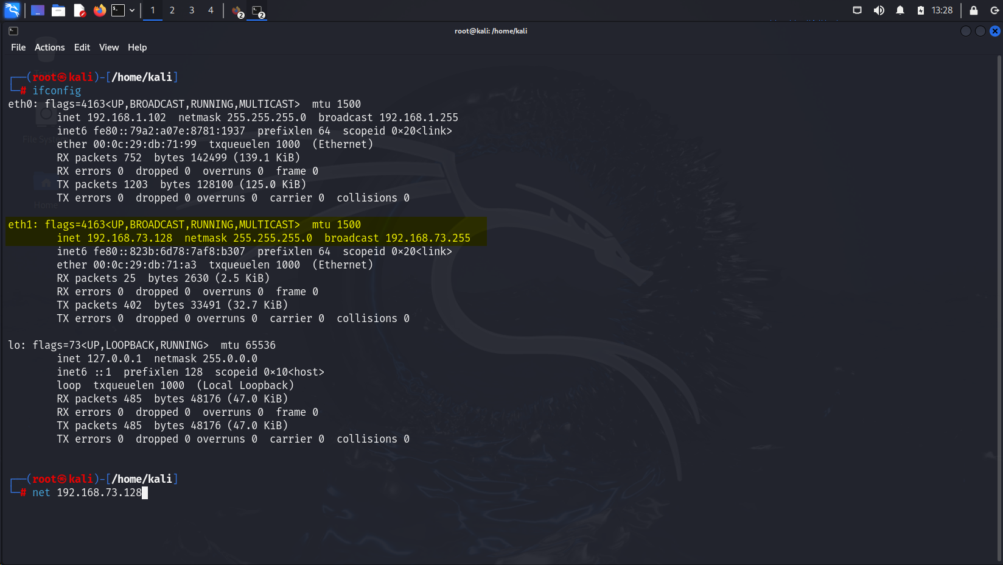This screenshot has height=565, width=1003.
Task: Click the battery status indicator
Action: pyautogui.click(x=921, y=10)
